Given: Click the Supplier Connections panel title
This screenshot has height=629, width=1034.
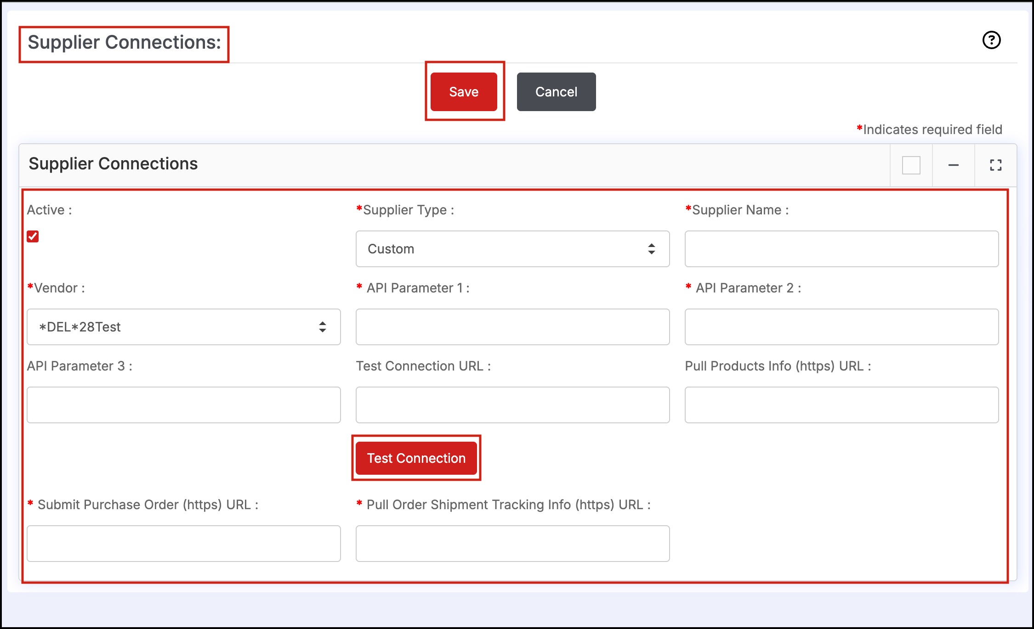Looking at the screenshot, I should pyautogui.click(x=113, y=164).
